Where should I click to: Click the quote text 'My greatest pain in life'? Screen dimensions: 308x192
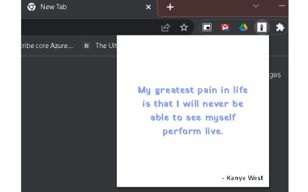pos(193,91)
